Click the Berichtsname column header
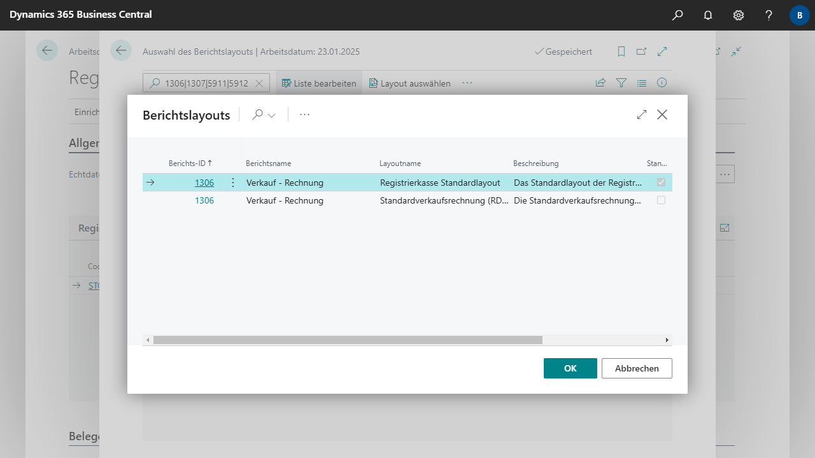 (268, 163)
